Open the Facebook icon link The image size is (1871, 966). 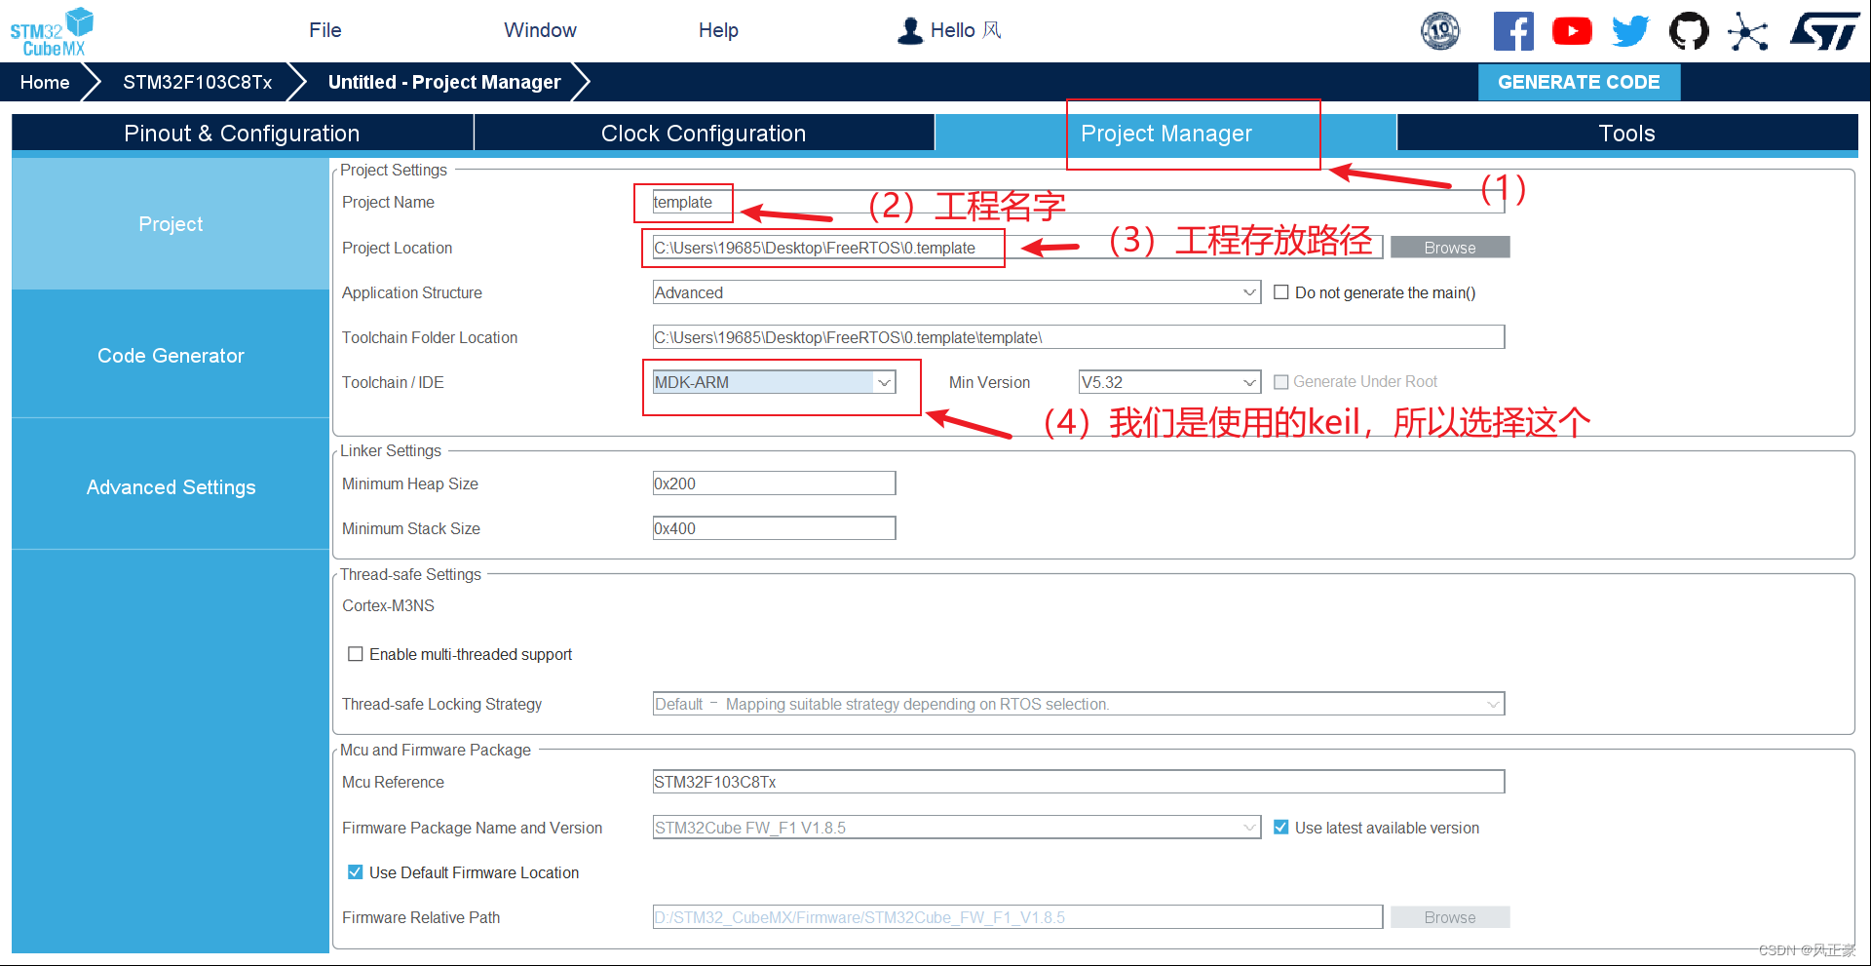(x=1513, y=31)
